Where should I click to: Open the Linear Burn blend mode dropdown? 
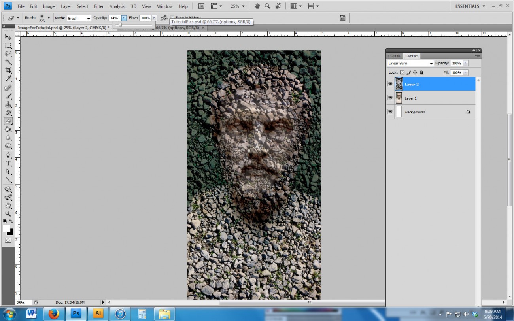click(431, 63)
